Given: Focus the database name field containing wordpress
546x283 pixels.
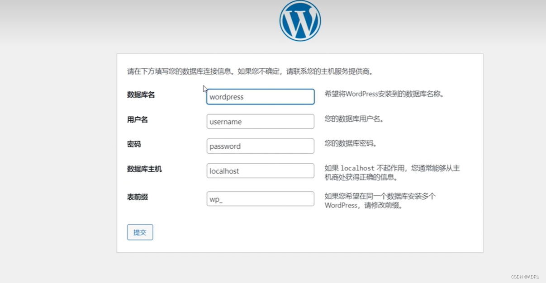Looking at the screenshot, I should 261,97.
